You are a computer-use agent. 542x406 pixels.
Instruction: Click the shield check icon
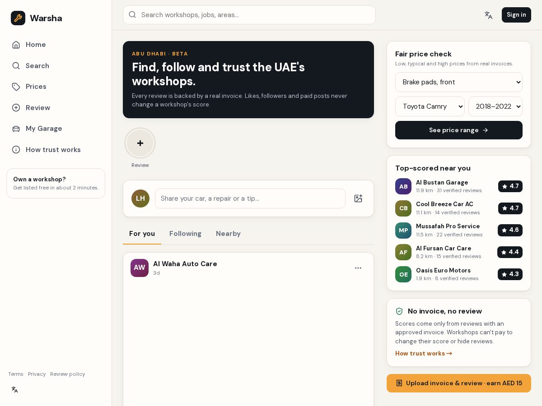tap(399, 311)
